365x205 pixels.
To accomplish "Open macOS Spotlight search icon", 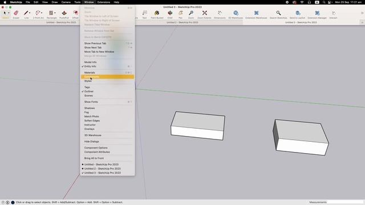I will click(324, 2).
